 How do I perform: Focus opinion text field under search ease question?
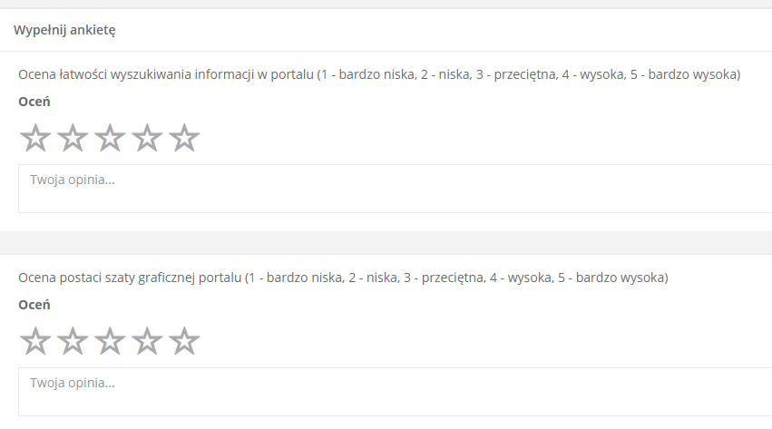(395, 189)
